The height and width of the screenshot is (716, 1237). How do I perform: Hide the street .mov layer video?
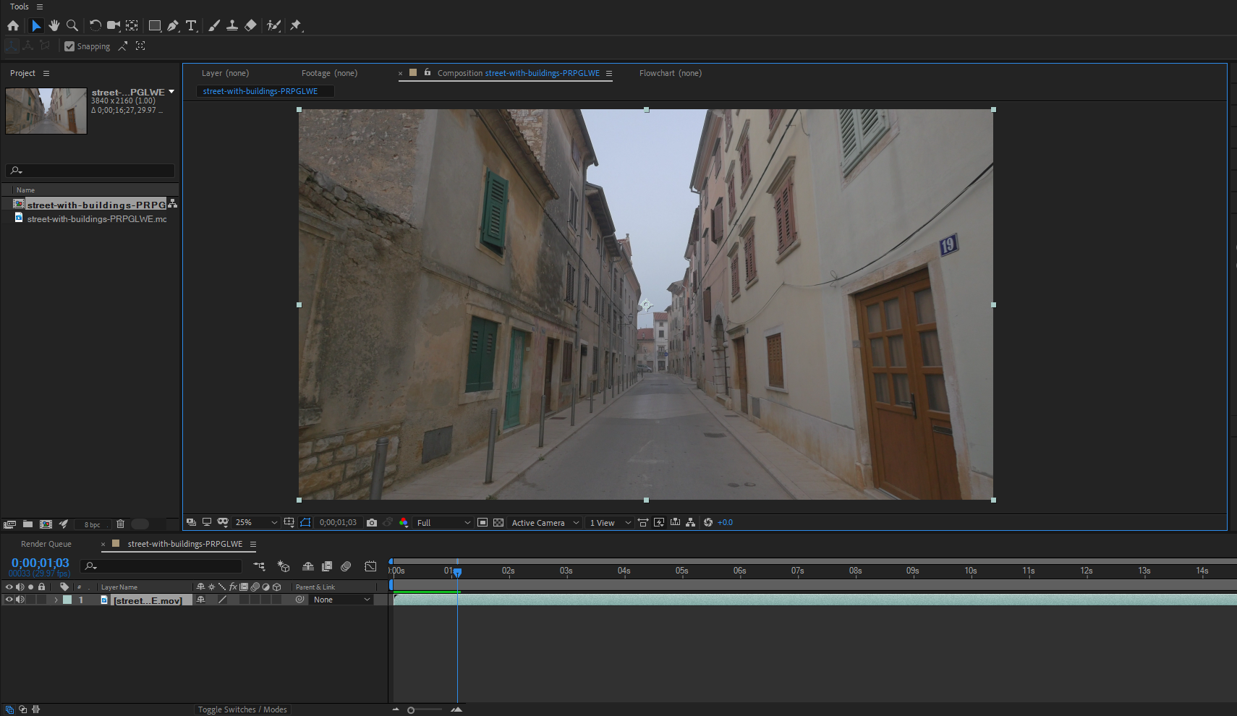click(x=9, y=600)
